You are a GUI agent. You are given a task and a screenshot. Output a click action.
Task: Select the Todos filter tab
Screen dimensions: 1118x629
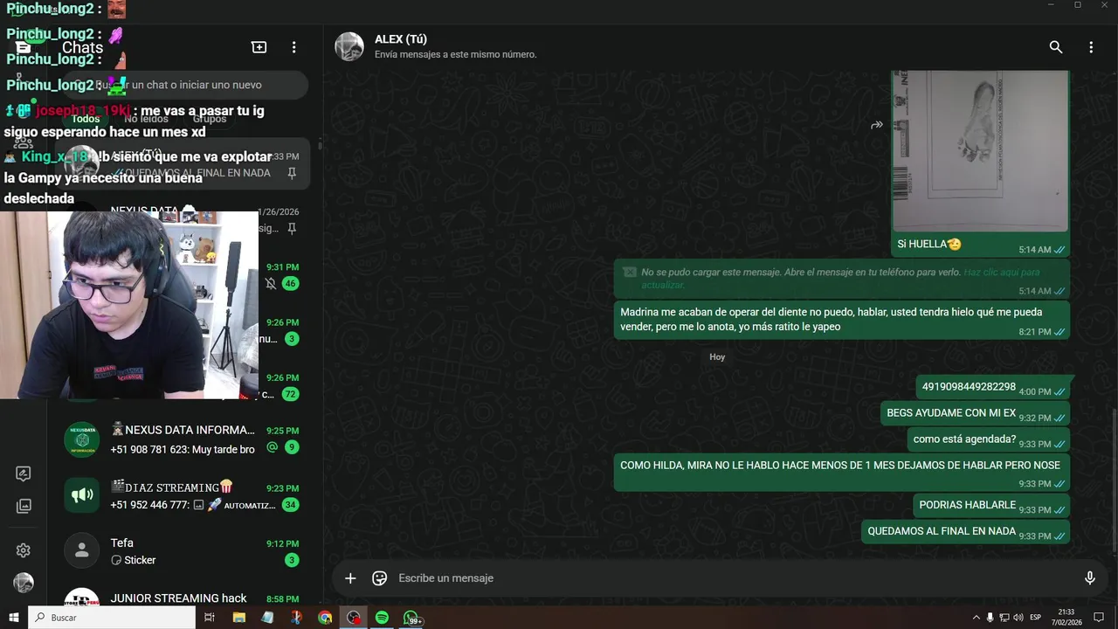(x=86, y=119)
